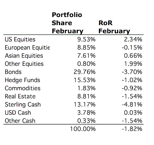Select the -3.70% Bonds return cell
Viewport: 154px width, 145px height.
click(x=132, y=72)
